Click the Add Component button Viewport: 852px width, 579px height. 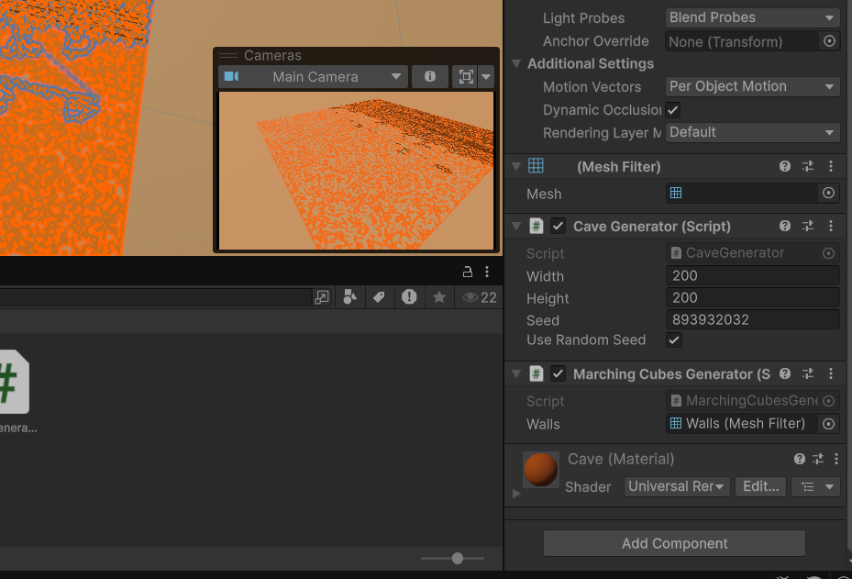tap(674, 543)
